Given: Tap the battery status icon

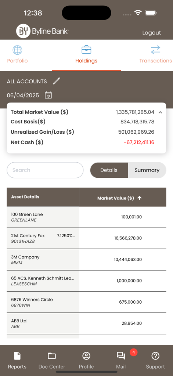Looking at the screenshot, I should pos(151,13).
